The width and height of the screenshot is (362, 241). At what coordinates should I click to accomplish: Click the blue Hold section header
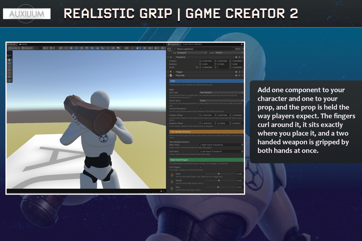coord(206,81)
